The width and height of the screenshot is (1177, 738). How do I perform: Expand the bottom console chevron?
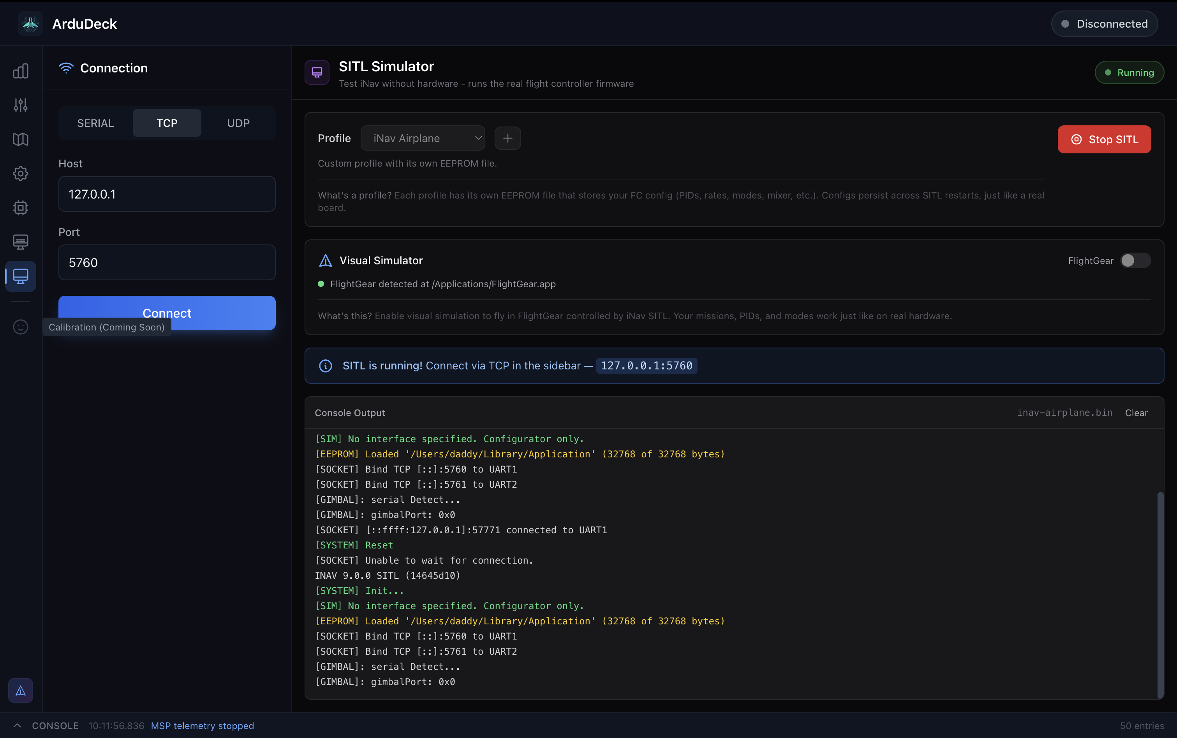pos(17,725)
